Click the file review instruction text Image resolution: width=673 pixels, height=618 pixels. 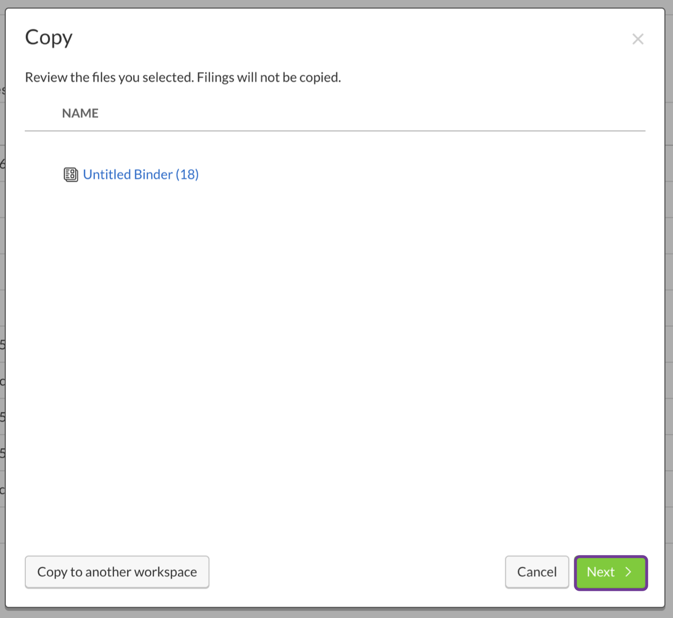click(183, 77)
